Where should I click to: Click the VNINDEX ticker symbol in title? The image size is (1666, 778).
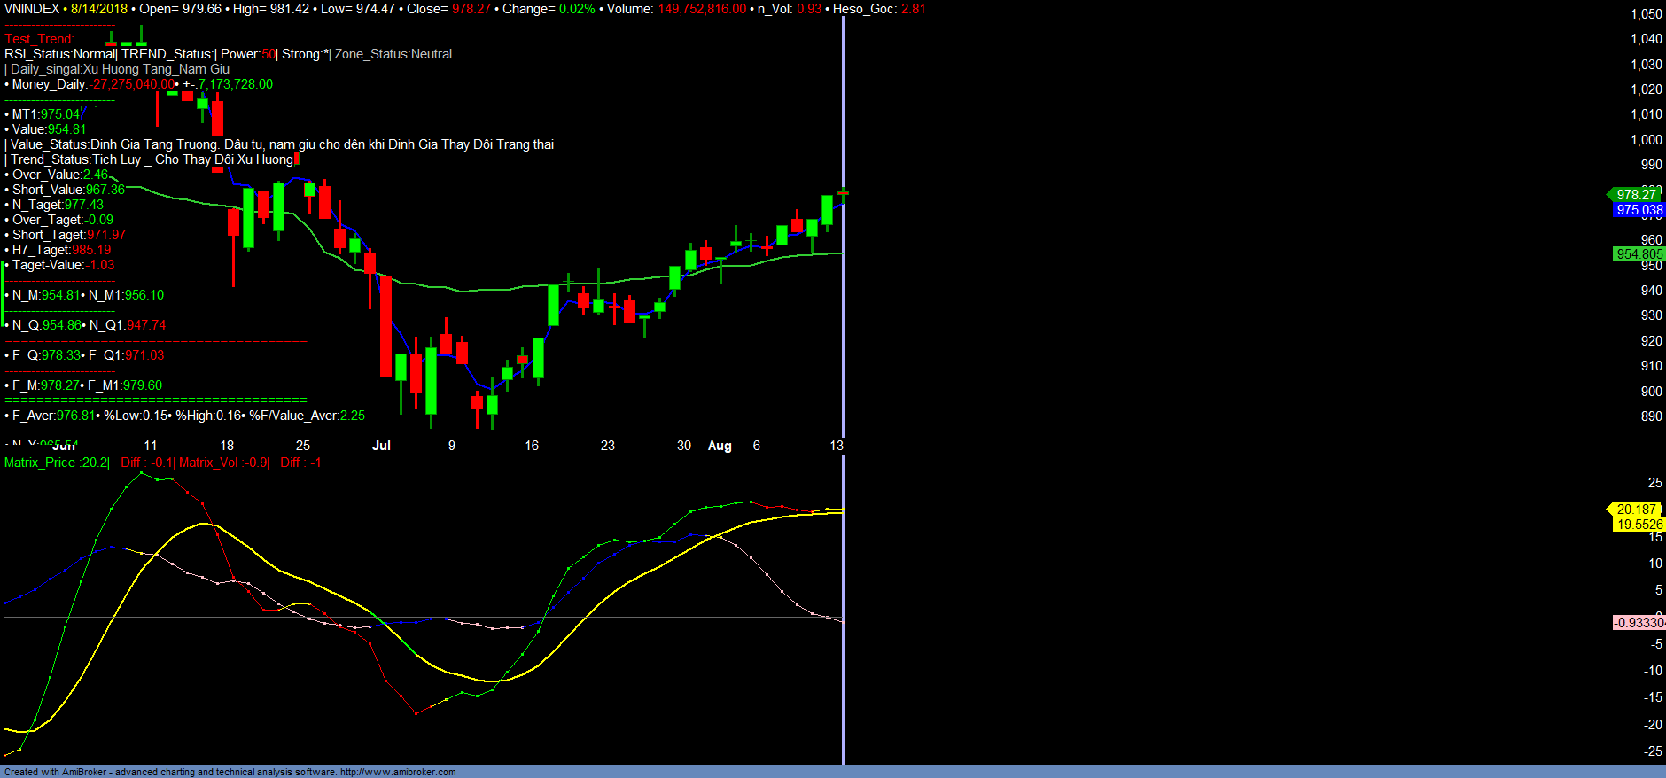point(32,9)
